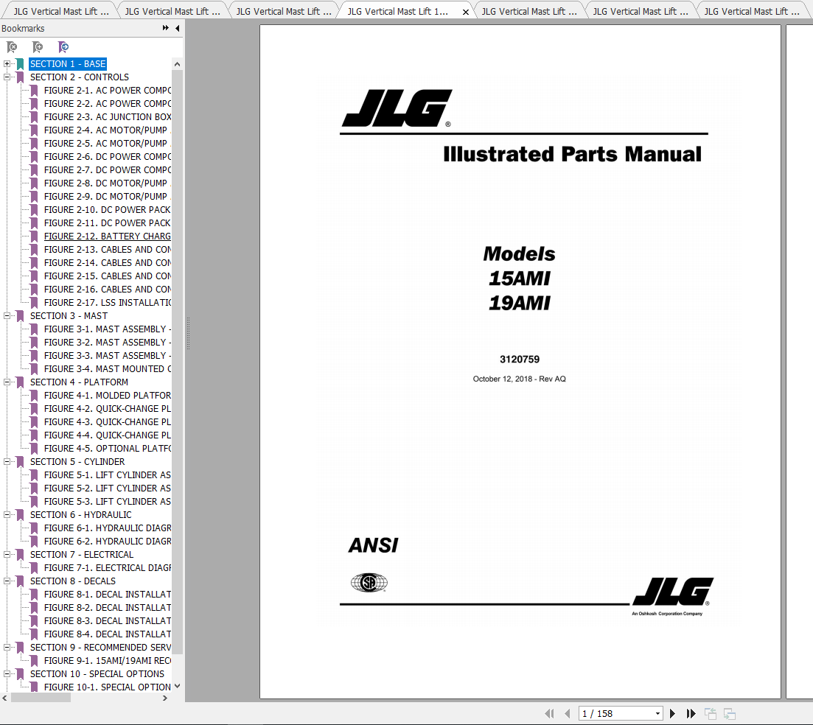Advance to the next page
Image resolution: width=813 pixels, height=725 pixels.
tap(672, 714)
